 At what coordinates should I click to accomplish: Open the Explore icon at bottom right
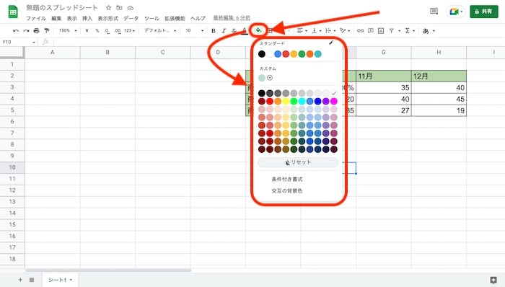point(493,280)
